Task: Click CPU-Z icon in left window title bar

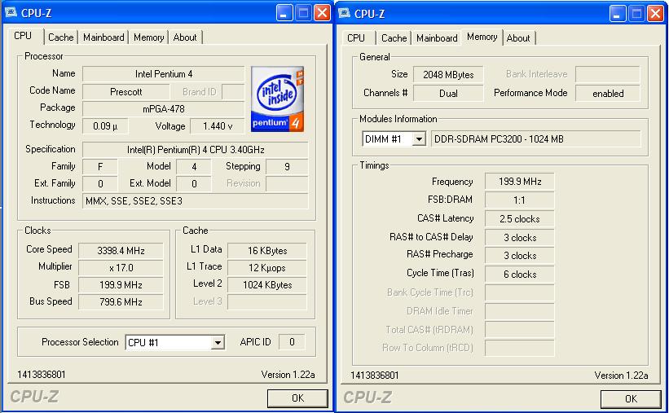Action: pyautogui.click(x=11, y=12)
